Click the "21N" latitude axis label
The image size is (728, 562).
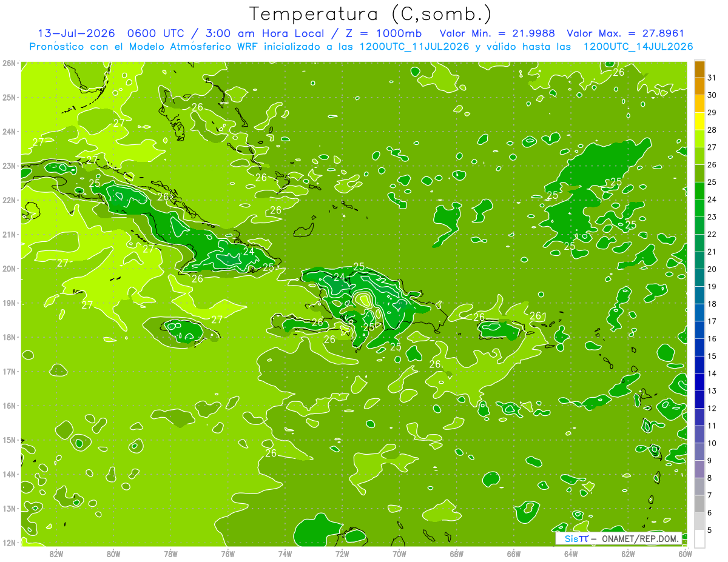pyautogui.click(x=8, y=234)
